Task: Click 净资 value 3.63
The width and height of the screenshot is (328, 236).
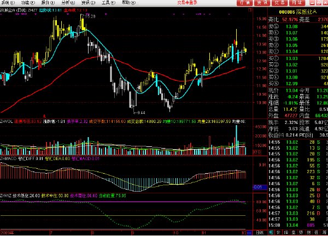Action: [293, 129]
